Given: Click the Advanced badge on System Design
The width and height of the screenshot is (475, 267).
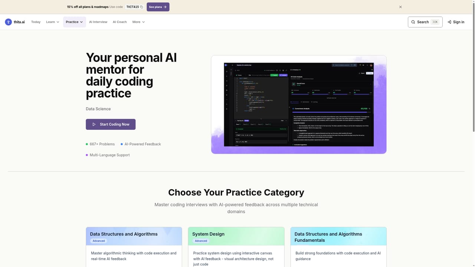Looking at the screenshot, I should point(201,241).
